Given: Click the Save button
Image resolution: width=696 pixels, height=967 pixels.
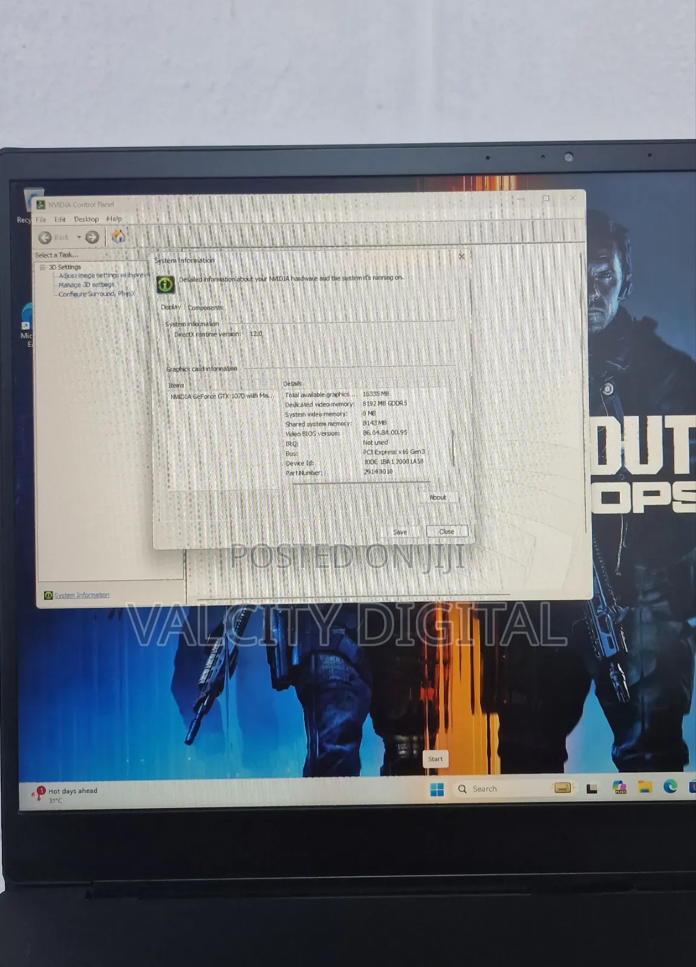Looking at the screenshot, I should click(400, 532).
